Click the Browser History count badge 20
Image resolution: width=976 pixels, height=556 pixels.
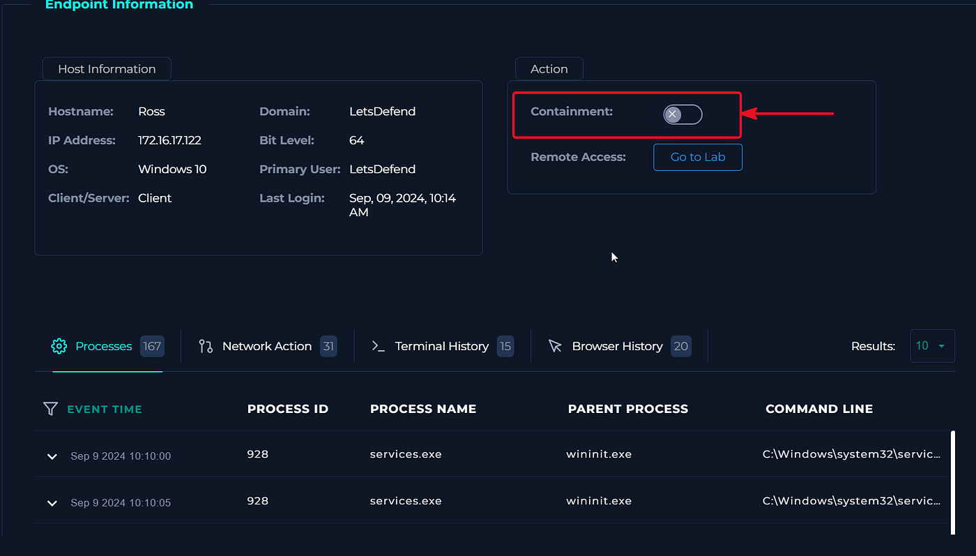click(x=681, y=346)
